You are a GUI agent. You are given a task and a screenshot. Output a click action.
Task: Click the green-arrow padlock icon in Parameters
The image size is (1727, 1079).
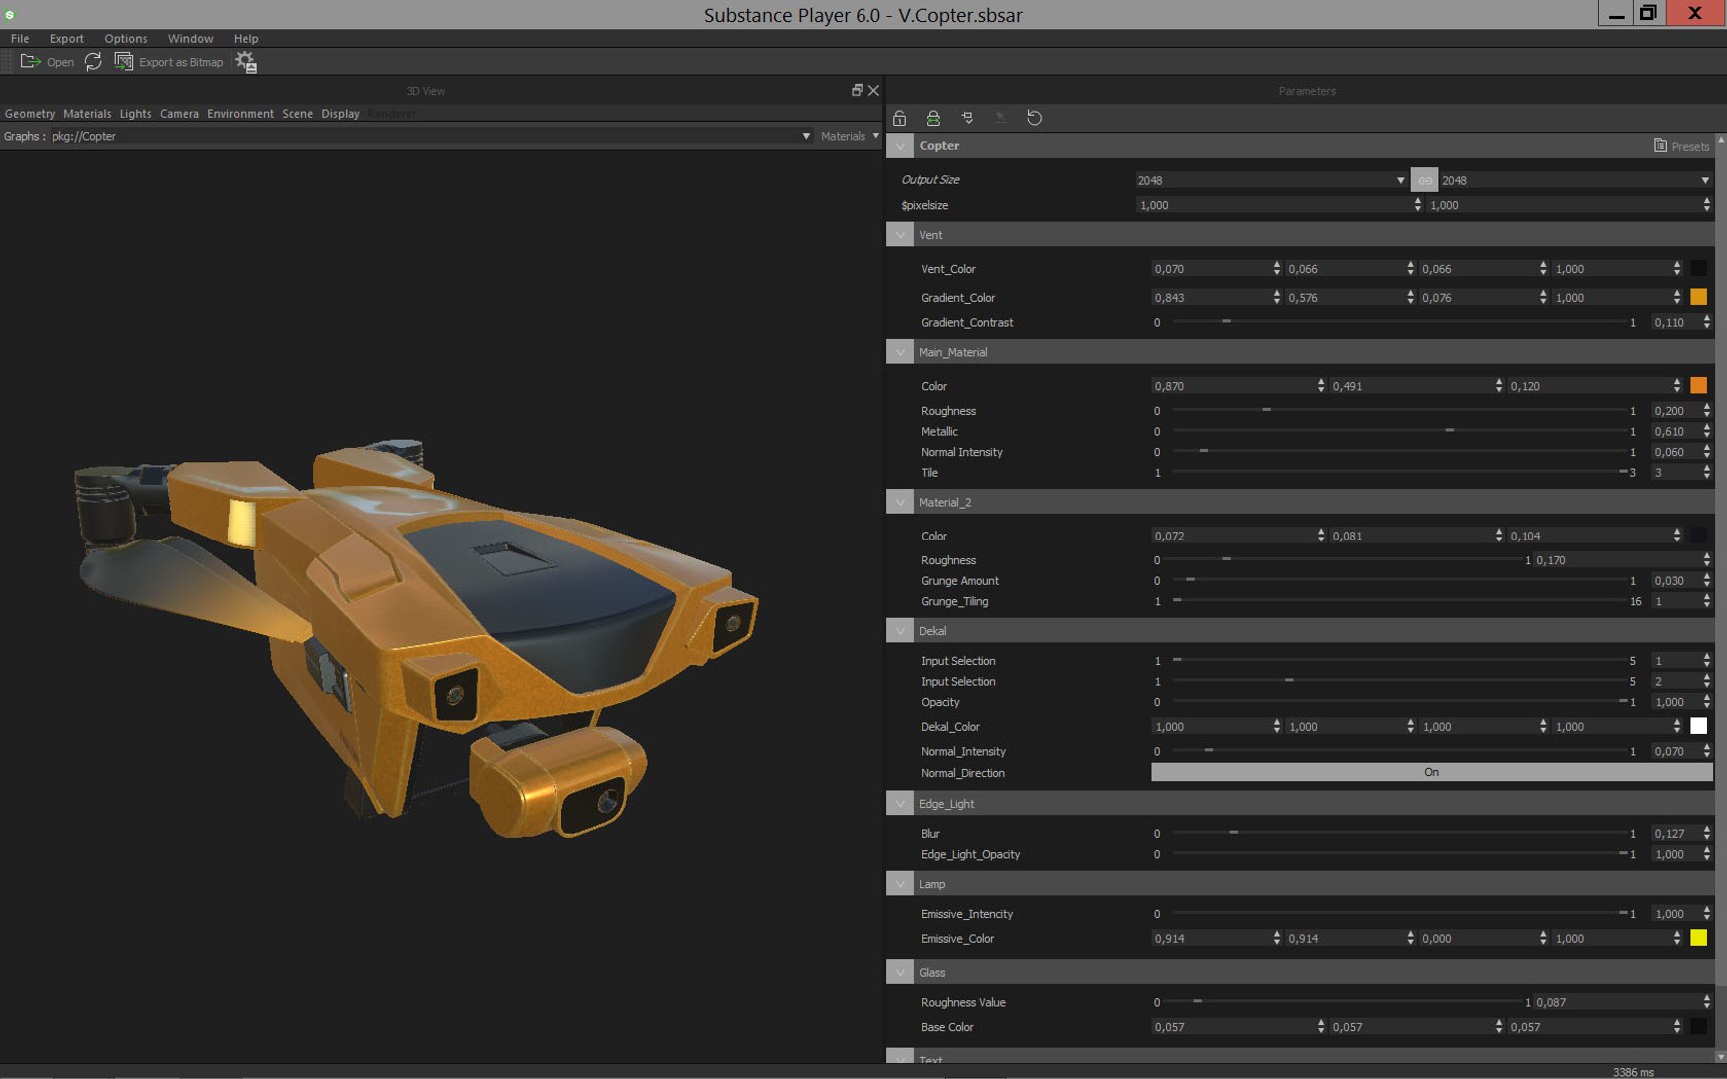click(933, 118)
